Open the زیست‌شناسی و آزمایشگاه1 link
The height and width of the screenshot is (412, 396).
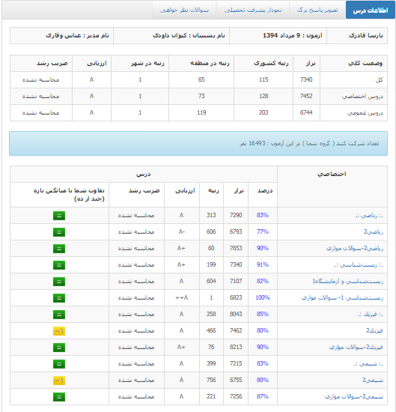[347, 282]
